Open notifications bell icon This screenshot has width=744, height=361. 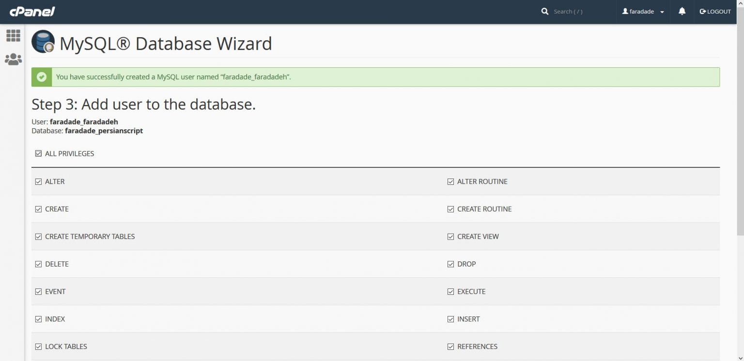tap(682, 11)
